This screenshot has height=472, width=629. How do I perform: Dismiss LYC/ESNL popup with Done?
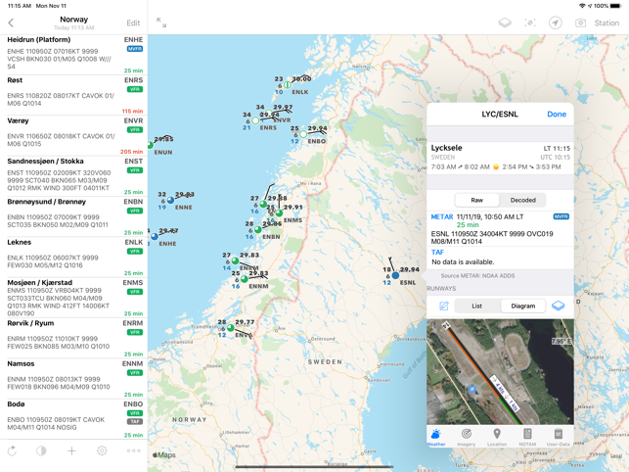pos(557,115)
